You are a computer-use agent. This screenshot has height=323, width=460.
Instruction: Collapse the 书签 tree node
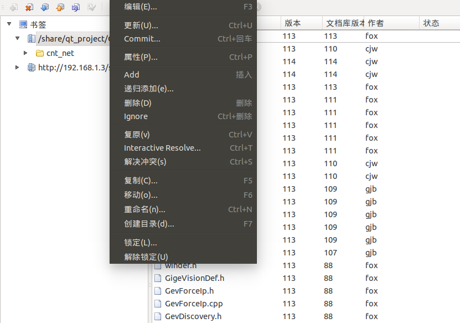click(x=8, y=24)
